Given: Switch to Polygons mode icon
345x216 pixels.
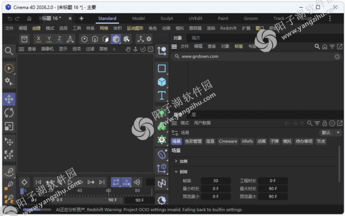Looking at the screenshot, I should click(x=106, y=39).
